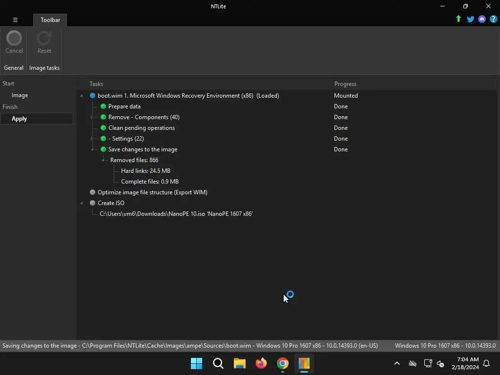The width and height of the screenshot is (500, 375).
Task: Click the green update arrow icon
Action: (458, 19)
